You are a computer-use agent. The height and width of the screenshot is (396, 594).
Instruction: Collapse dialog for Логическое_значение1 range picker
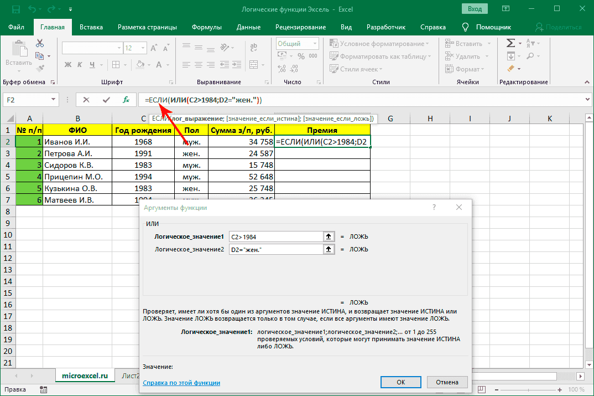point(329,236)
